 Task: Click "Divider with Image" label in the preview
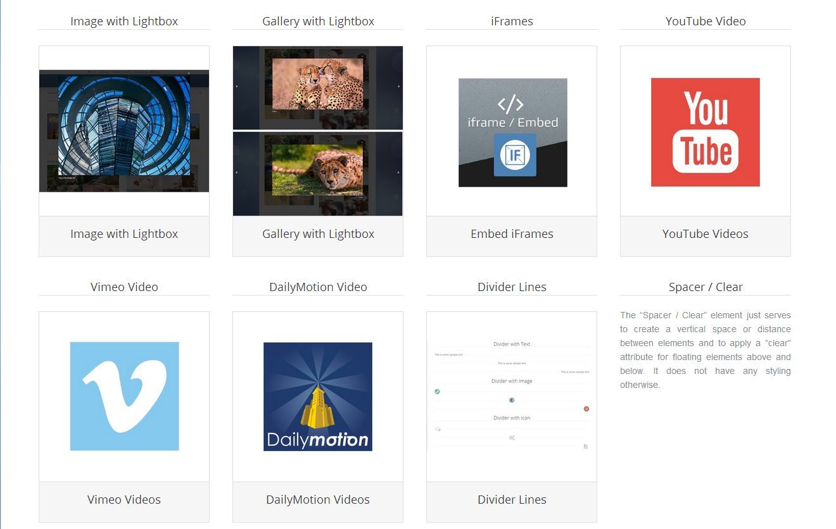(512, 381)
